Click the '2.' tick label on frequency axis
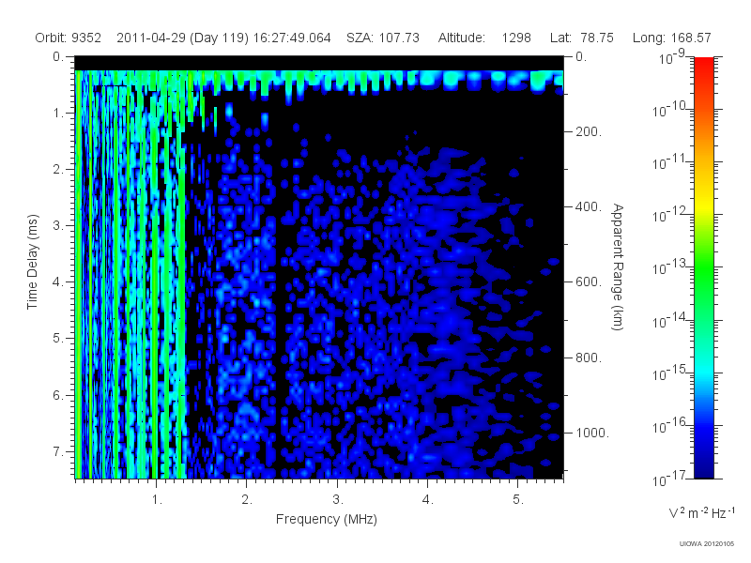751x563 pixels. pyautogui.click(x=247, y=500)
